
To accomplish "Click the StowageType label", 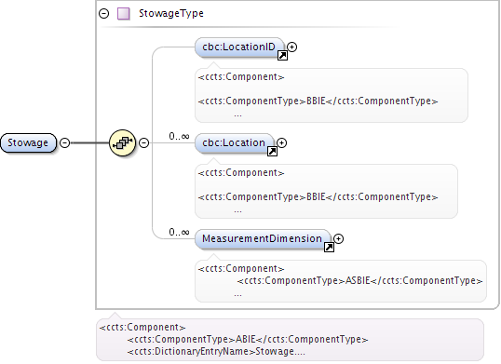I will tap(171, 13).
